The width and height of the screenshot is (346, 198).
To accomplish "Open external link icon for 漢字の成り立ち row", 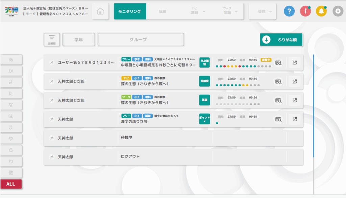I will click(295, 119).
